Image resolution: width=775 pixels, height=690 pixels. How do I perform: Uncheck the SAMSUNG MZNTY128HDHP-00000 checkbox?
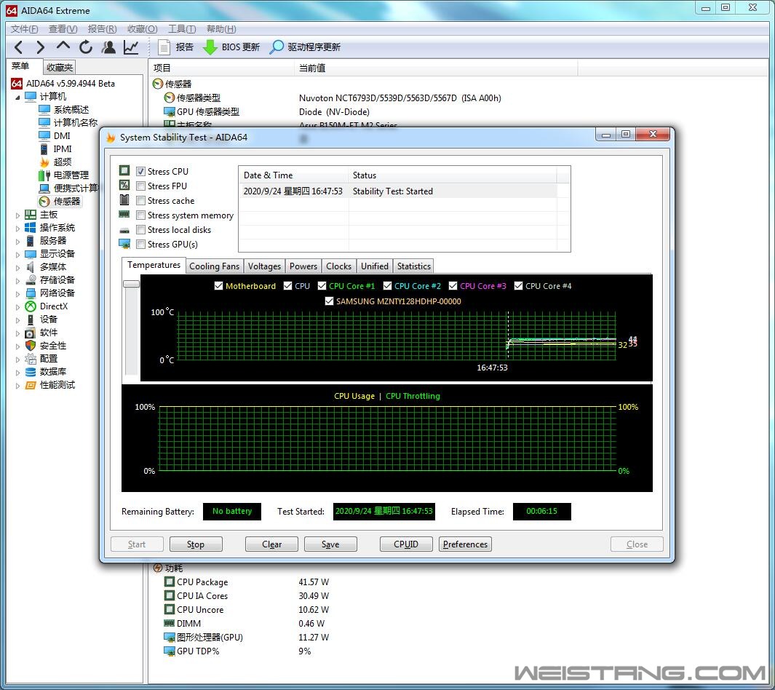329,301
